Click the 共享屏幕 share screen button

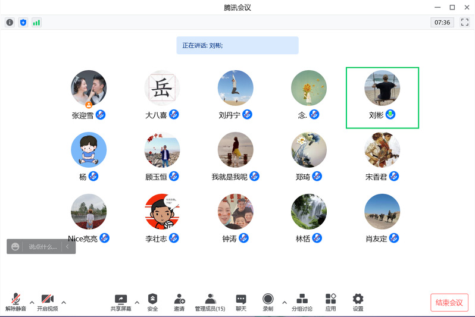point(120,302)
